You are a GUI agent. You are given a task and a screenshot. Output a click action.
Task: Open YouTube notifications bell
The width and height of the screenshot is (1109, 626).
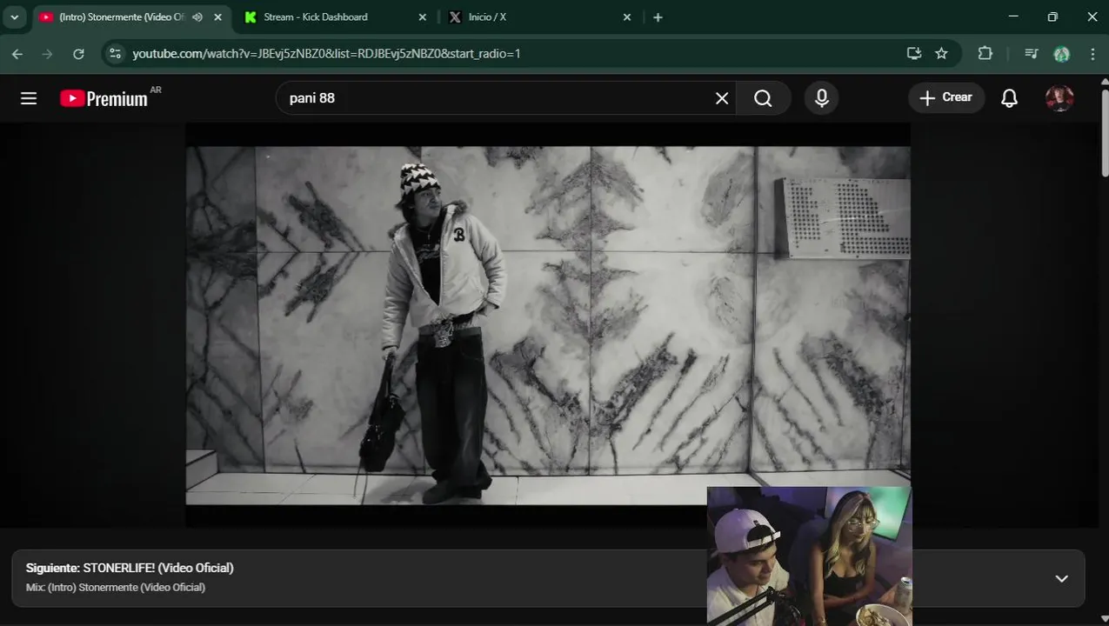pyautogui.click(x=1009, y=98)
